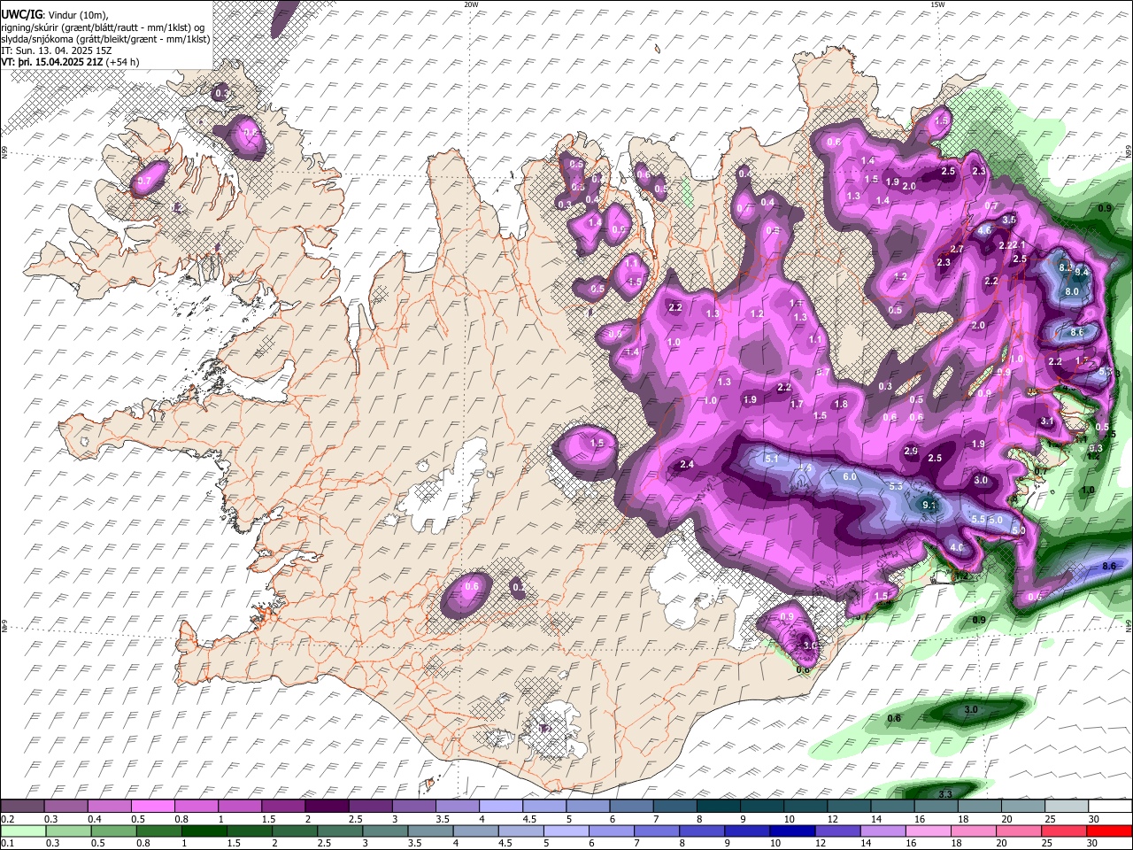Click the '2.7' value on the map
This screenshot has width=1133, height=850.
(x=957, y=250)
